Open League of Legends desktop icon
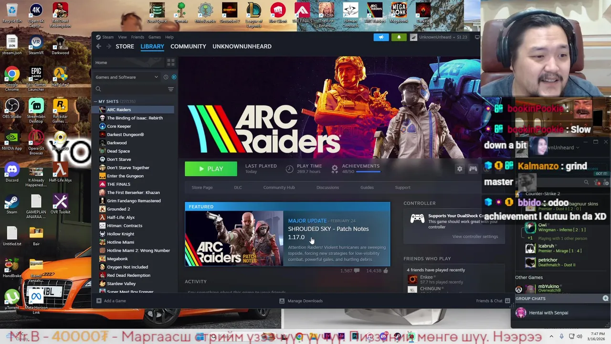 [x=254, y=15]
